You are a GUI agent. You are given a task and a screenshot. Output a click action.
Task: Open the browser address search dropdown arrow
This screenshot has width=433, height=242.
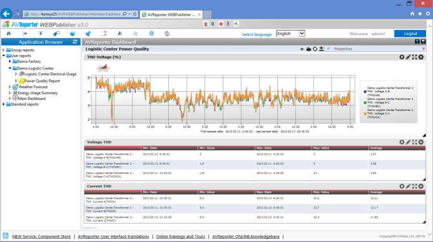pos(130,14)
